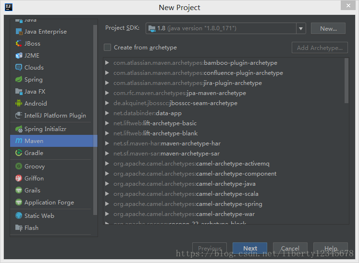The height and width of the screenshot is (263, 359).
Task: Expand lift-archetype-blank node
Action: [x=107, y=133]
